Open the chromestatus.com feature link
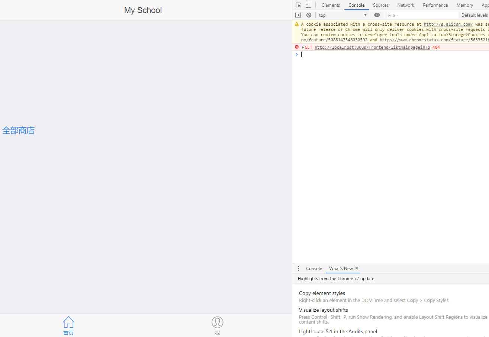Screen dimensions: 489x337 [434, 40]
